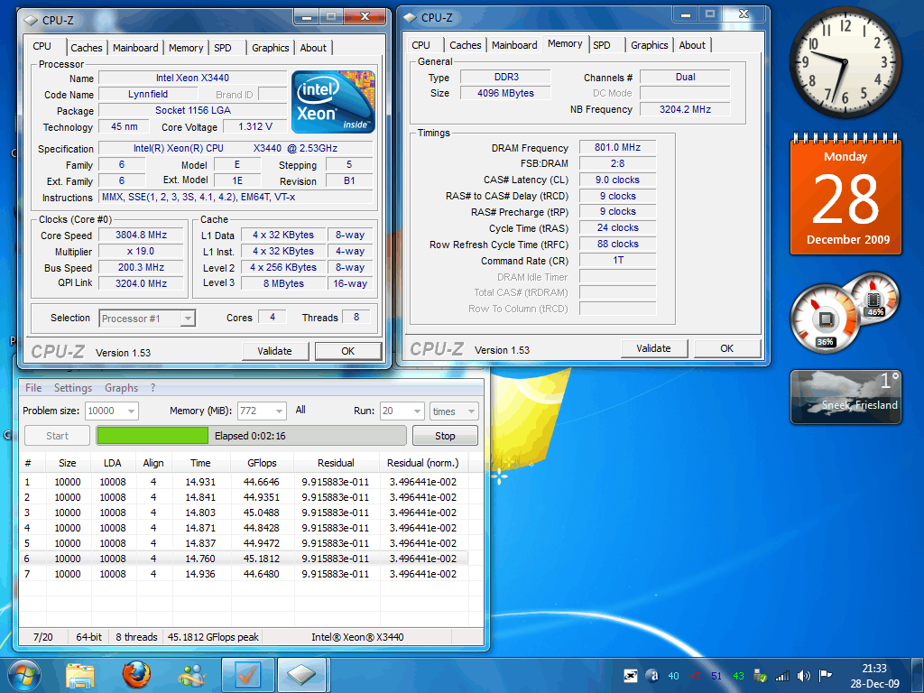The height and width of the screenshot is (693, 924).
Task: Click the taskbar clock showing 21:33
Action: click(874, 676)
